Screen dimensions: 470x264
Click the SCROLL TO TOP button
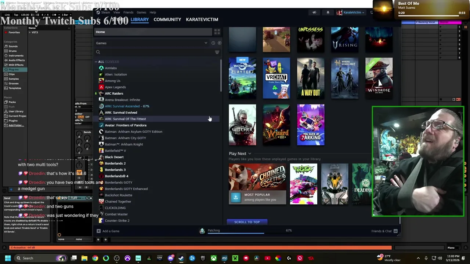pos(247,222)
